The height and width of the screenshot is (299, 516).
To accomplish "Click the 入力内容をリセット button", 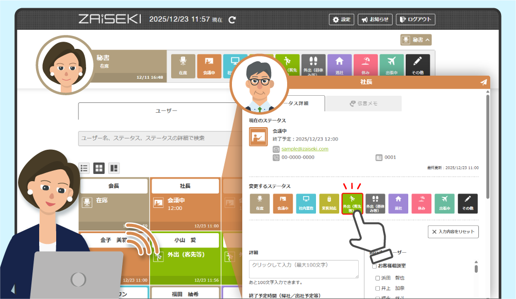I will (453, 232).
